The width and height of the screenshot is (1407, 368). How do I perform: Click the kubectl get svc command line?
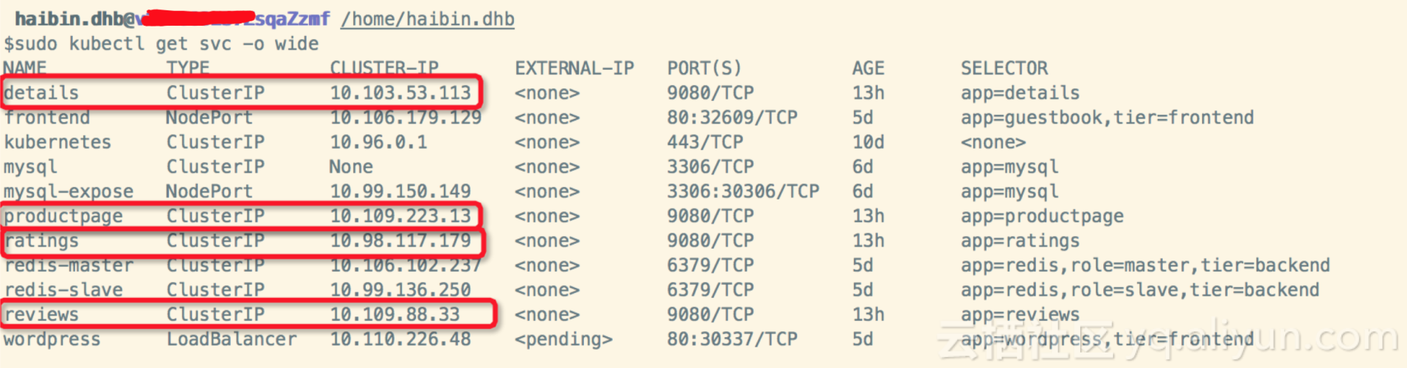pos(161,44)
